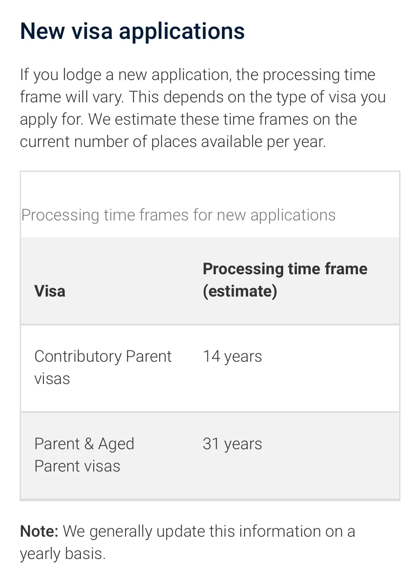Viewport: 414px width, 566px height.
Task: Tap the 'Parent visas' line in last row
Action: [x=77, y=466]
